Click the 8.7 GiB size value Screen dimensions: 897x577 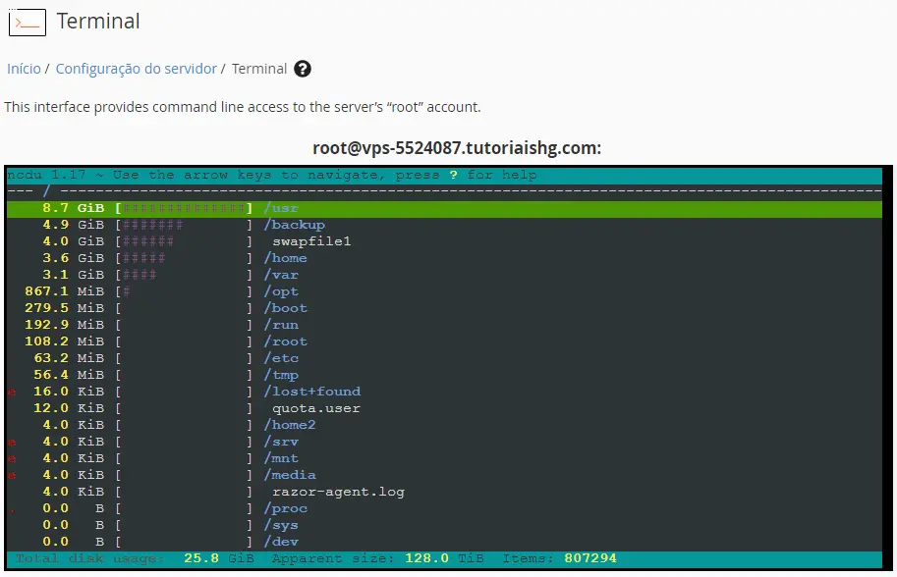pyautogui.click(x=74, y=208)
